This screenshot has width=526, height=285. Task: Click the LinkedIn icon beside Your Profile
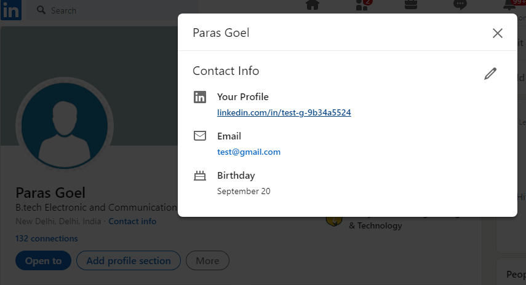200,97
